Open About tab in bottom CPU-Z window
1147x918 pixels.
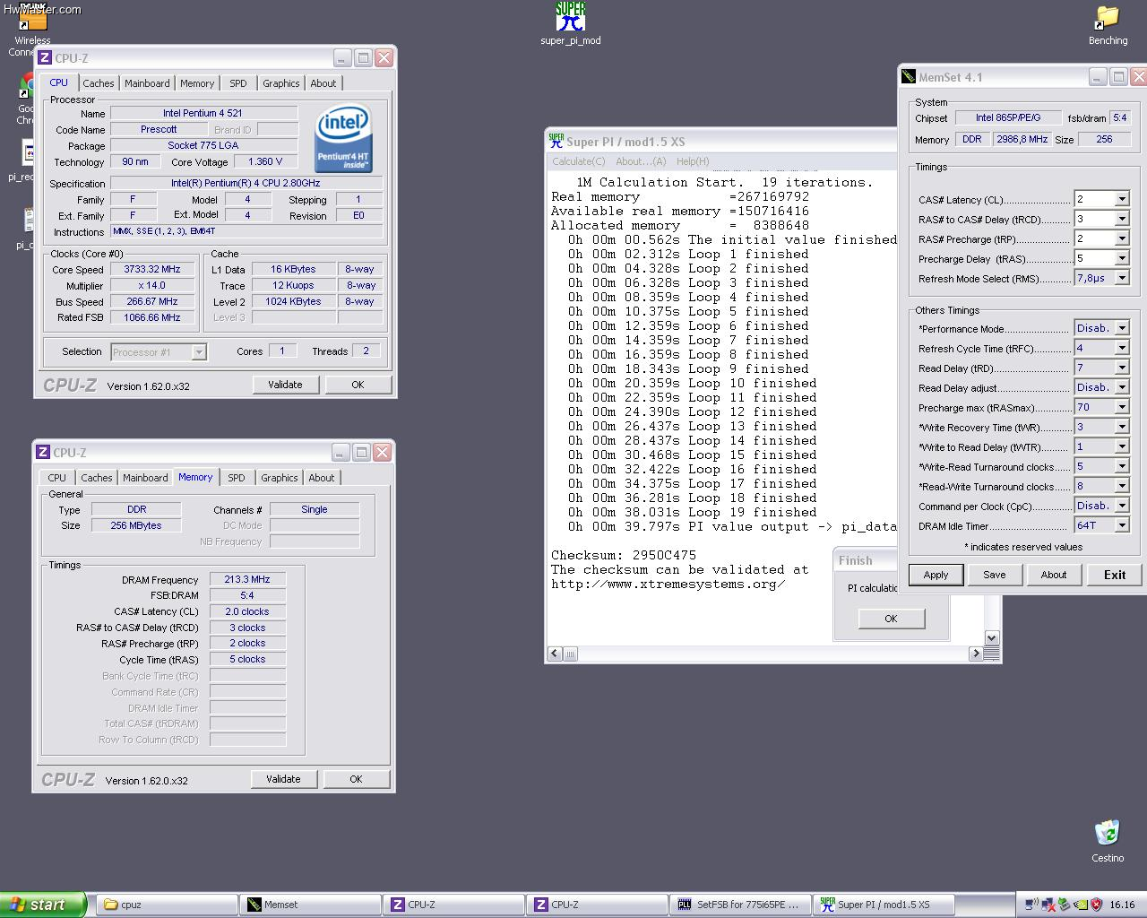(x=321, y=478)
